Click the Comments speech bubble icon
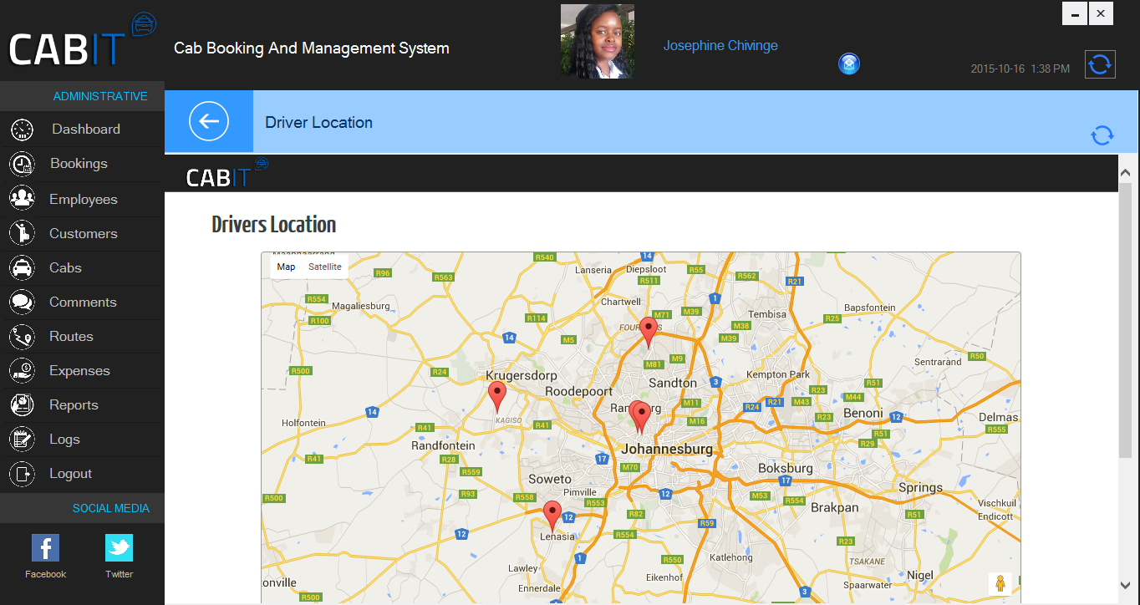Image resolution: width=1140 pixels, height=605 pixels. coord(22,302)
